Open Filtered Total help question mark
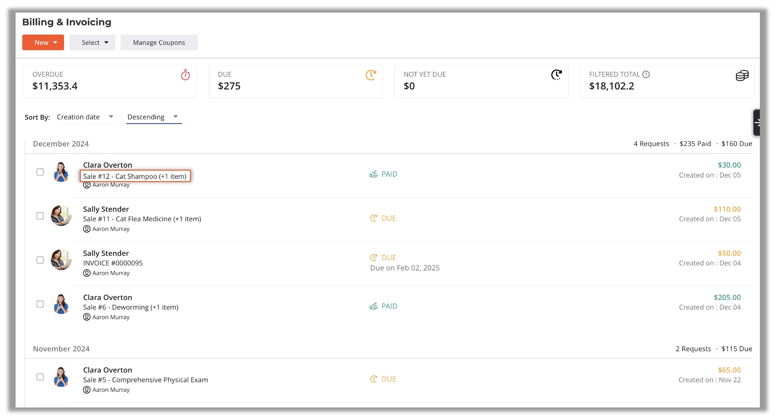 646,74
